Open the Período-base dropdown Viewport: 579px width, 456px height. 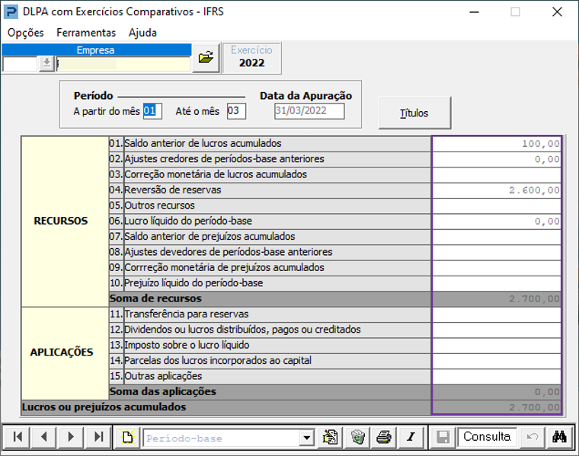click(307, 438)
